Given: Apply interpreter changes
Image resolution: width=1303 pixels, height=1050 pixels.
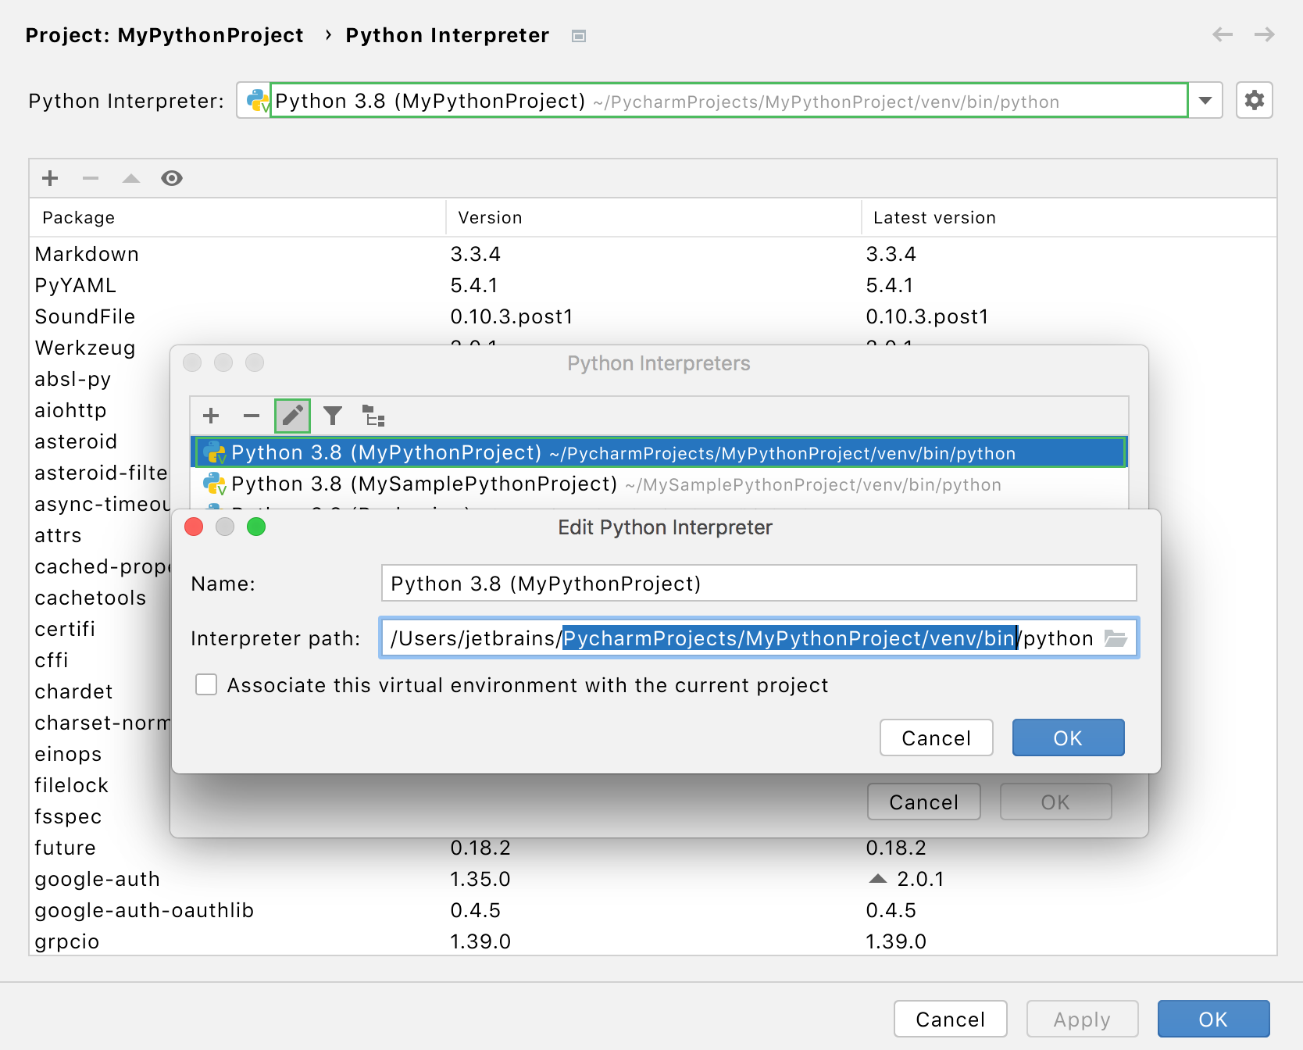Looking at the screenshot, I should click(x=1082, y=1019).
